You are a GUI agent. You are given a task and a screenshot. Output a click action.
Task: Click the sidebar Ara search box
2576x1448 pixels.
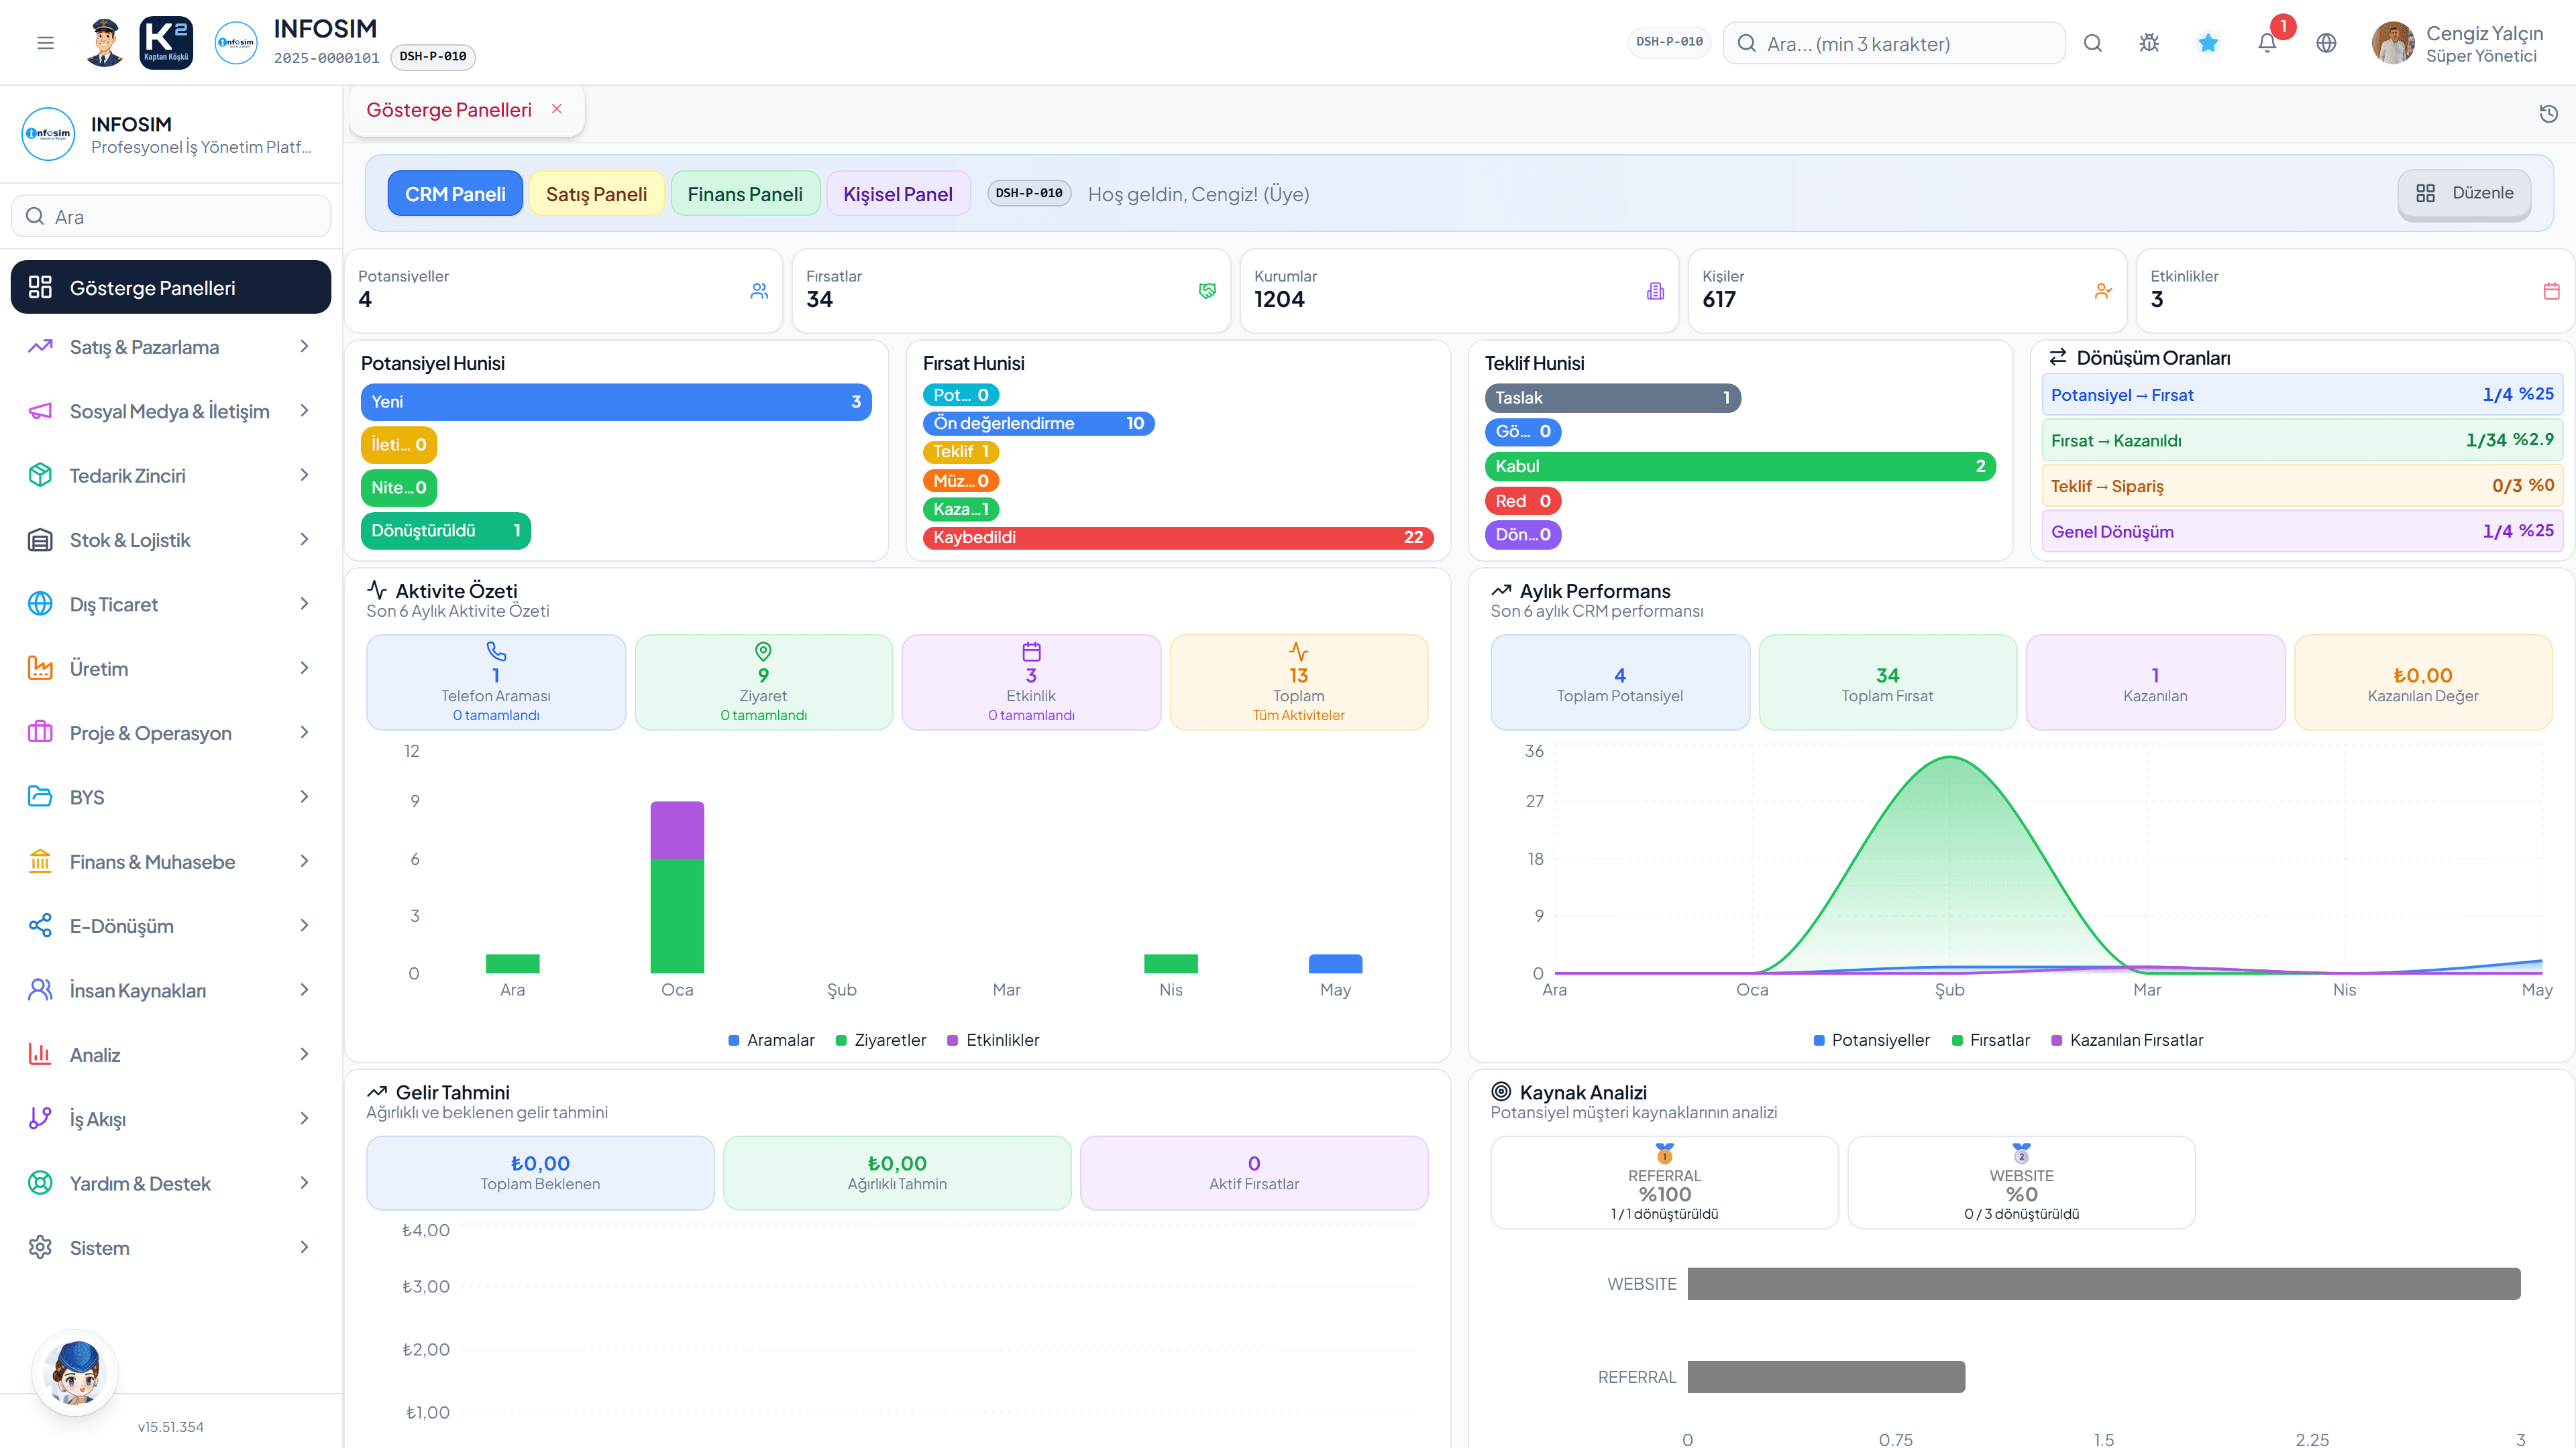(171, 216)
